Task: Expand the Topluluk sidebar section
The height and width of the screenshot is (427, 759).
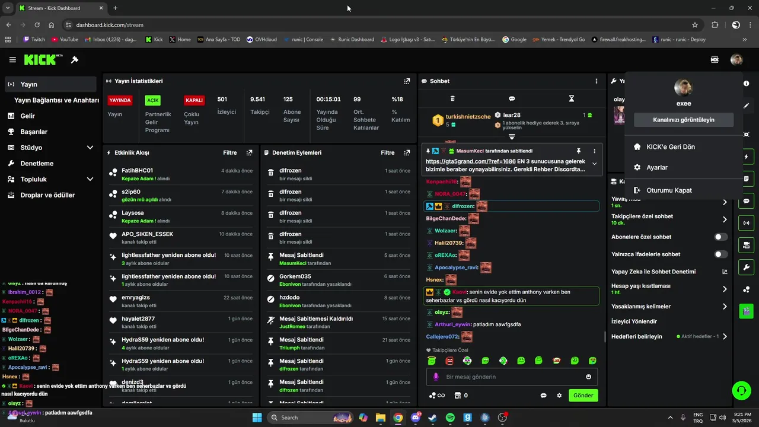Action: pyautogui.click(x=90, y=179)
